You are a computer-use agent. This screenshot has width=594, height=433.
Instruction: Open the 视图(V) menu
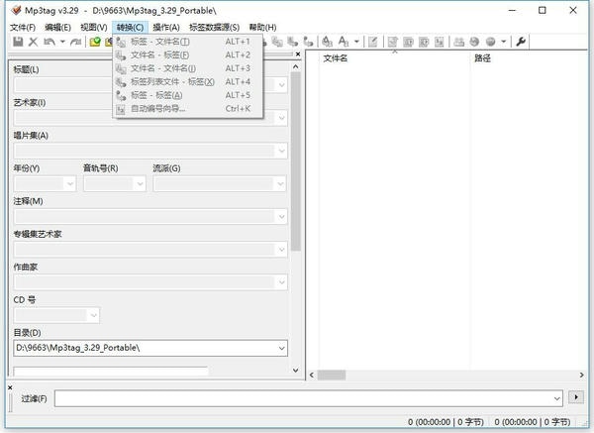click(94, 28)
